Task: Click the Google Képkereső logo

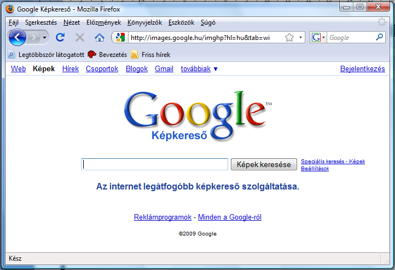Action: (x=198, y=116)
